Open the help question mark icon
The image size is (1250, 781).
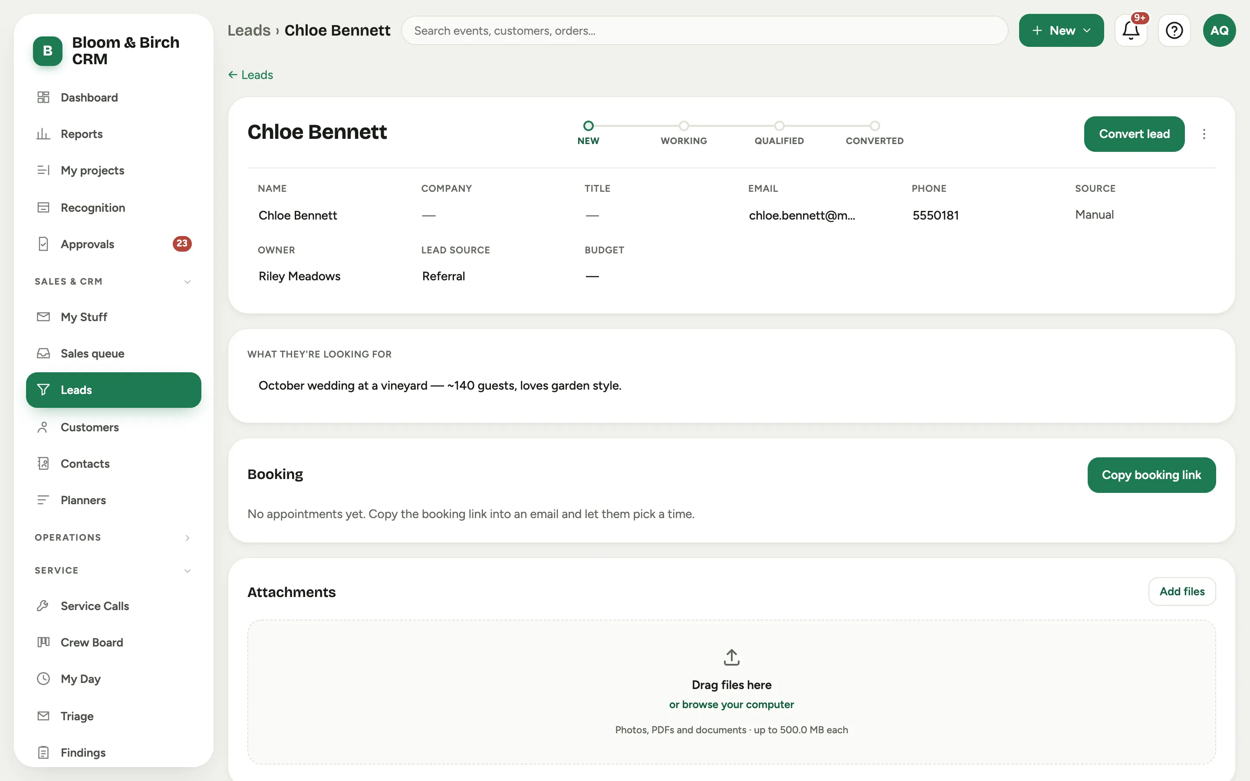[x=1174, y=30]
